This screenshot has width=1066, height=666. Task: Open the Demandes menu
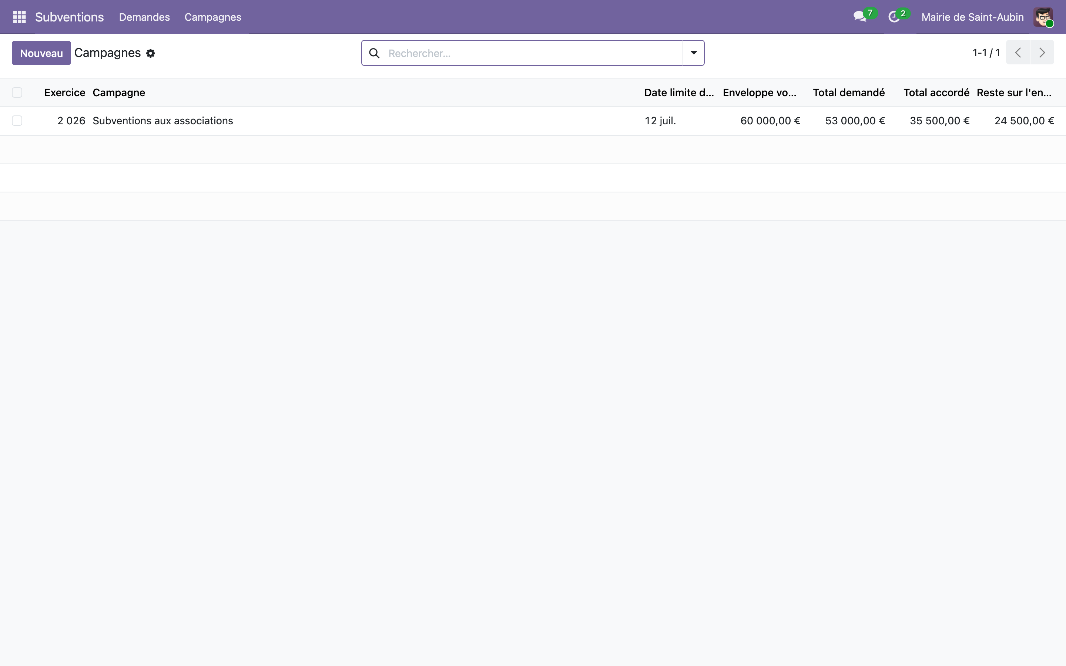pos(144,17)
